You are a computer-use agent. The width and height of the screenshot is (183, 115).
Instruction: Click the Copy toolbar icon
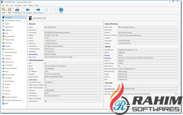click(x=51, y=10)
